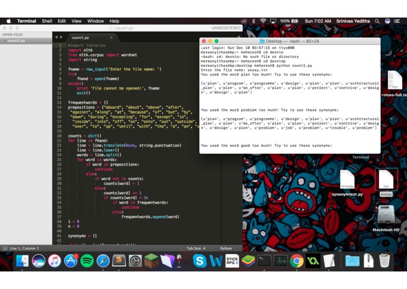Screen dimensions: 407x289
Task: Open Activity Monitor from the Dock
Action: (x=281, y=261)
